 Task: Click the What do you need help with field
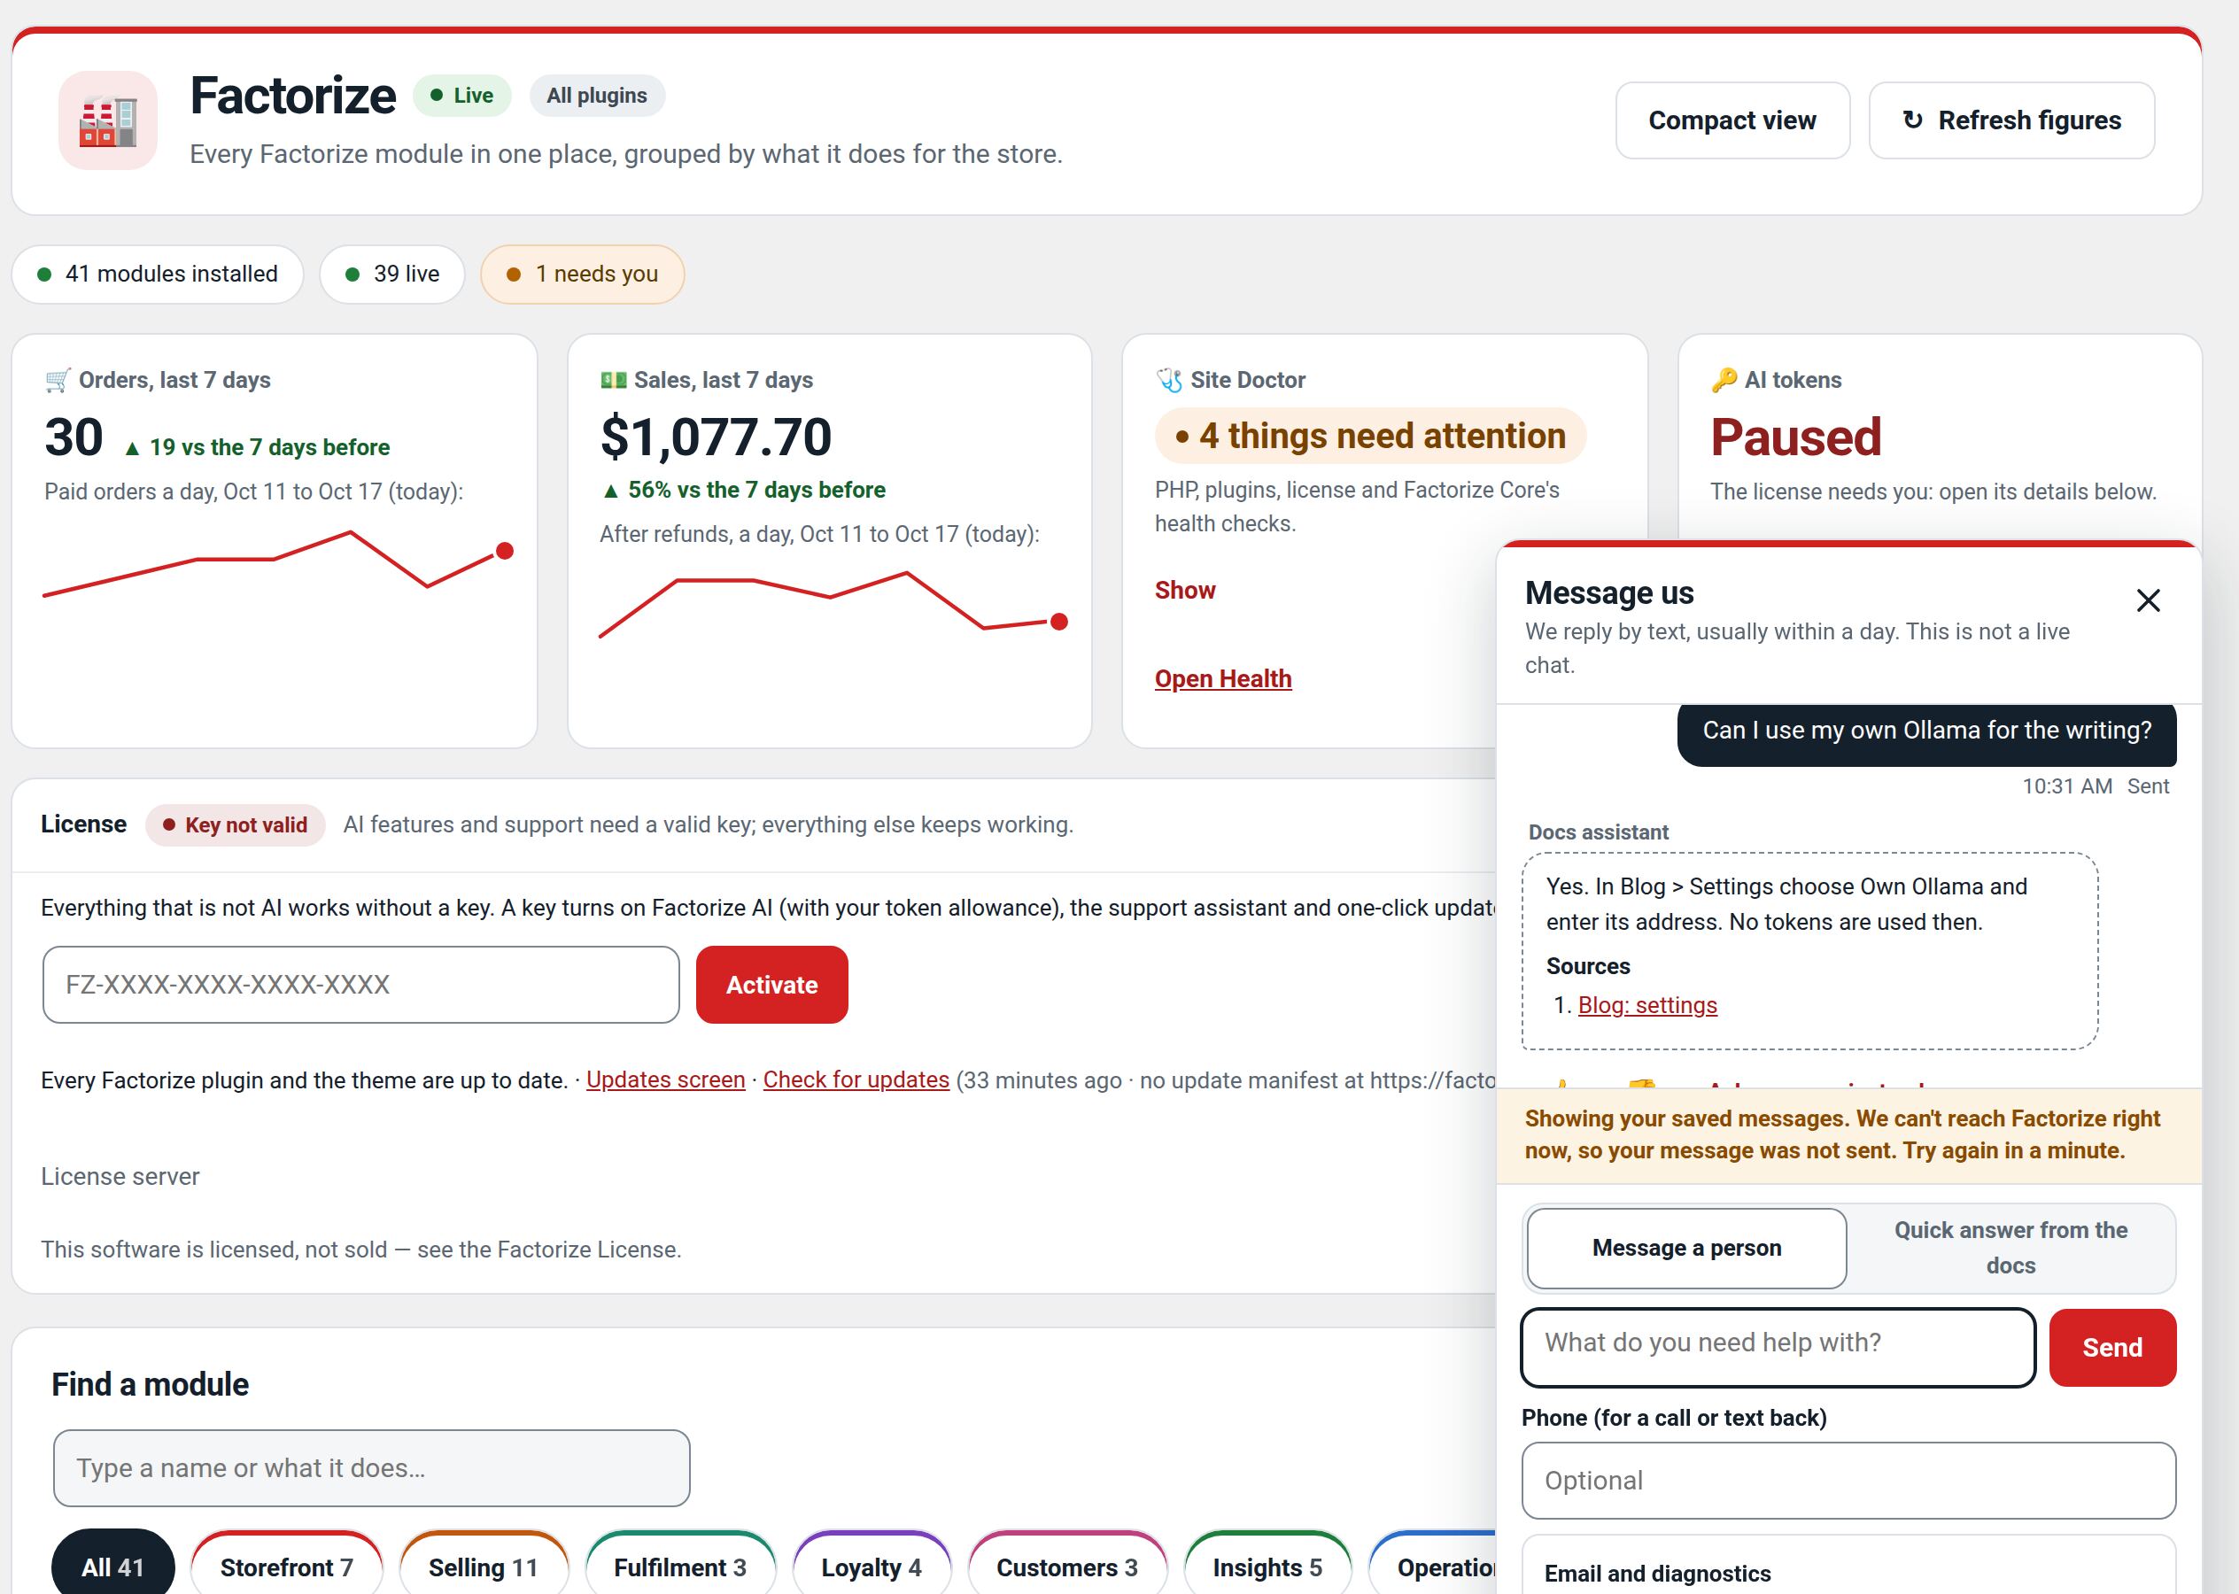point(1778,1347)
